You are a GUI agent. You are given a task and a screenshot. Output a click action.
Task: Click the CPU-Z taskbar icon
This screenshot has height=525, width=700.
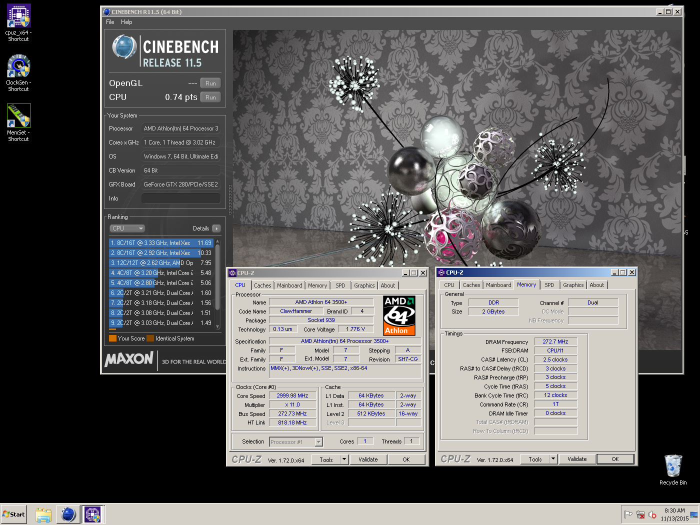(92, 514)
